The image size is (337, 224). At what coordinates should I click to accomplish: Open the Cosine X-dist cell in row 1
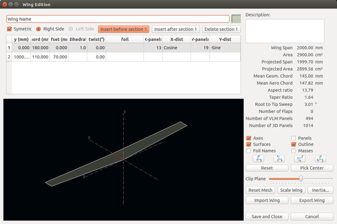tap(177, 48)
